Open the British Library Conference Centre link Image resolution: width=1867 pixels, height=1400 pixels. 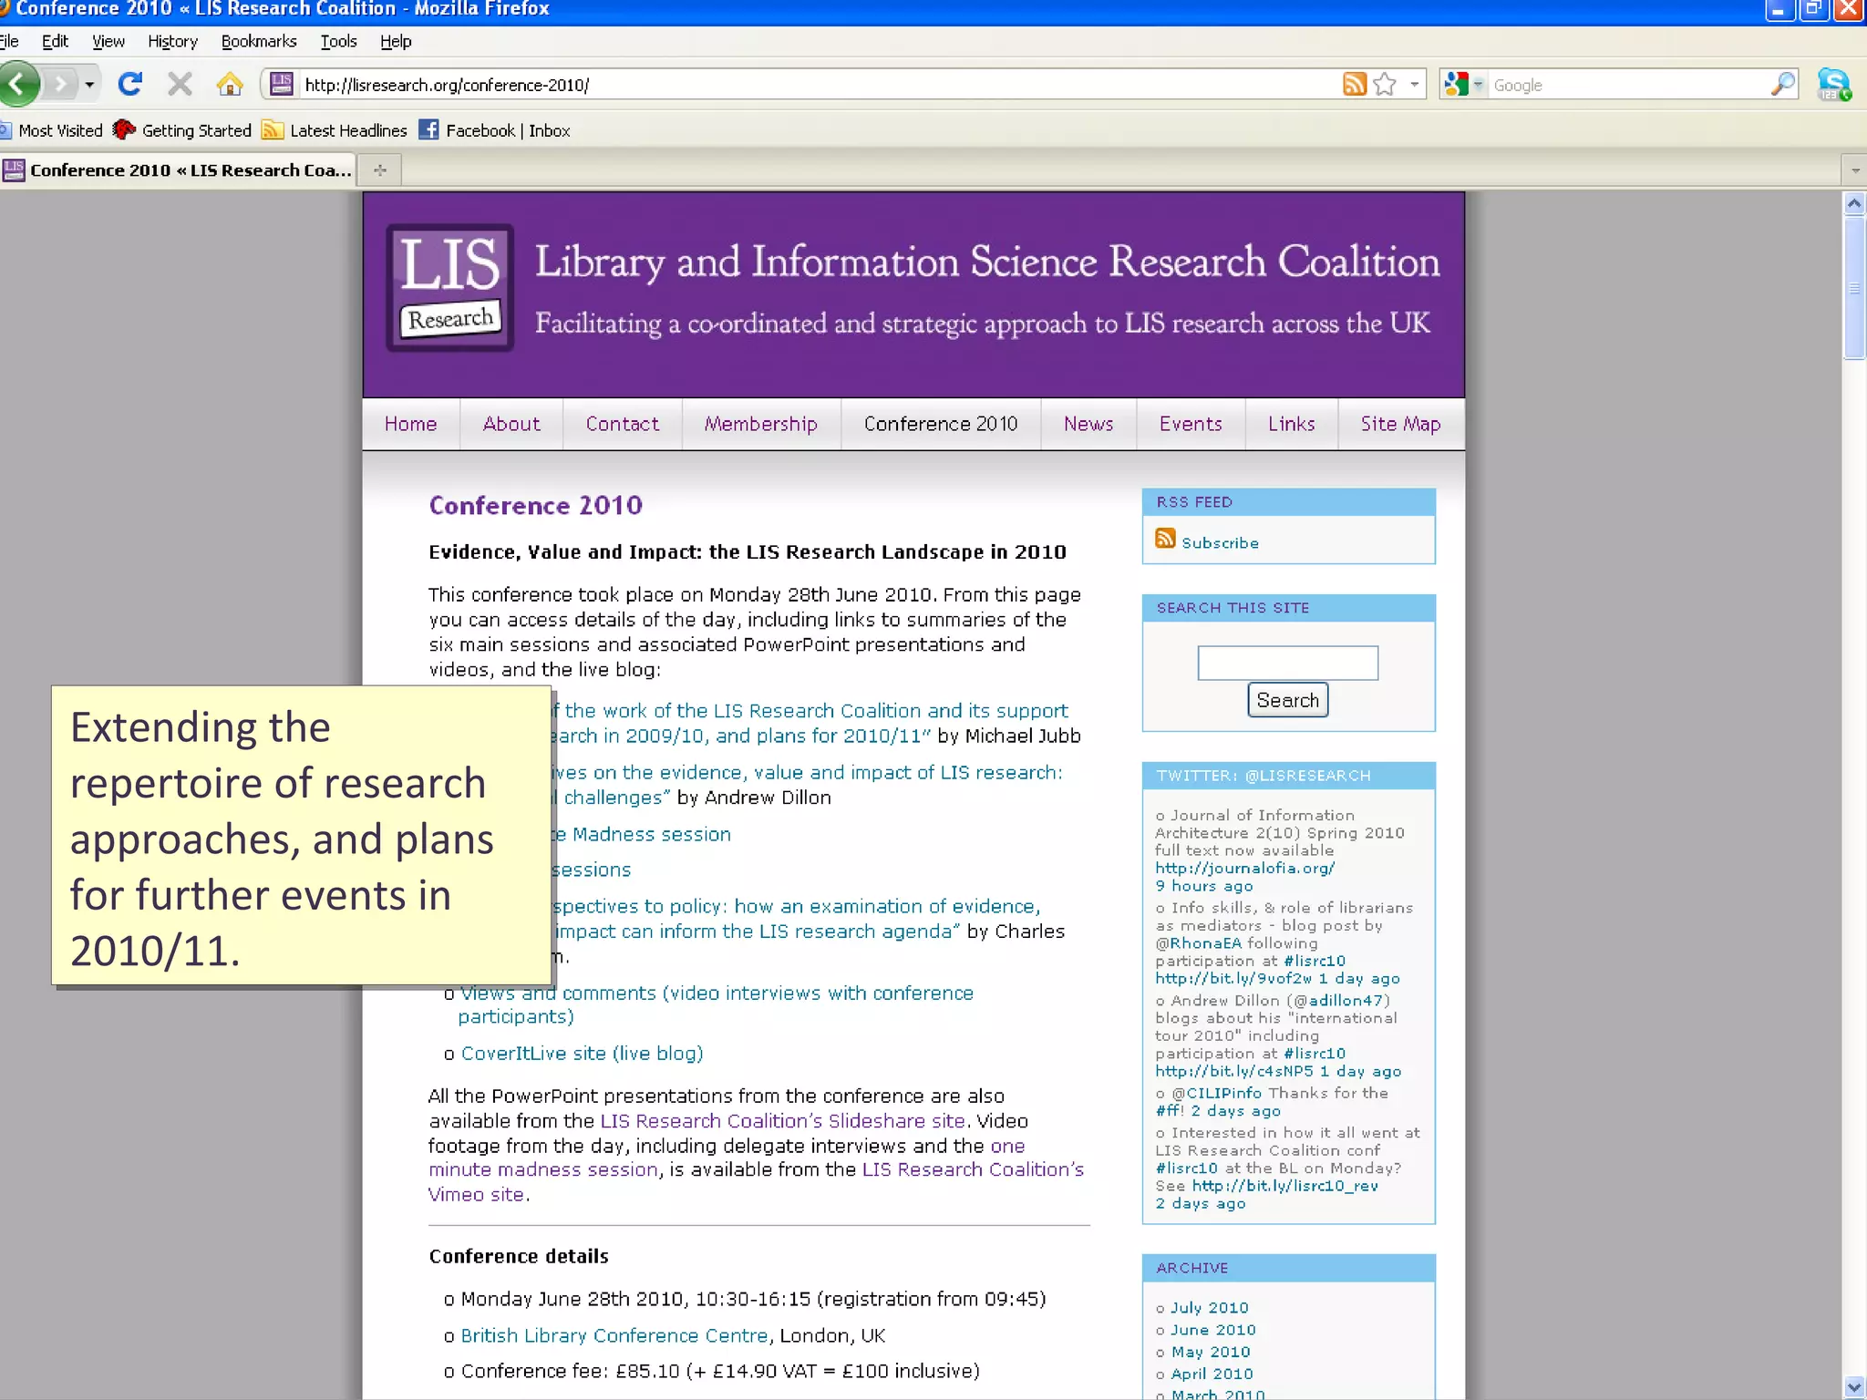[x=614, y=1336]
